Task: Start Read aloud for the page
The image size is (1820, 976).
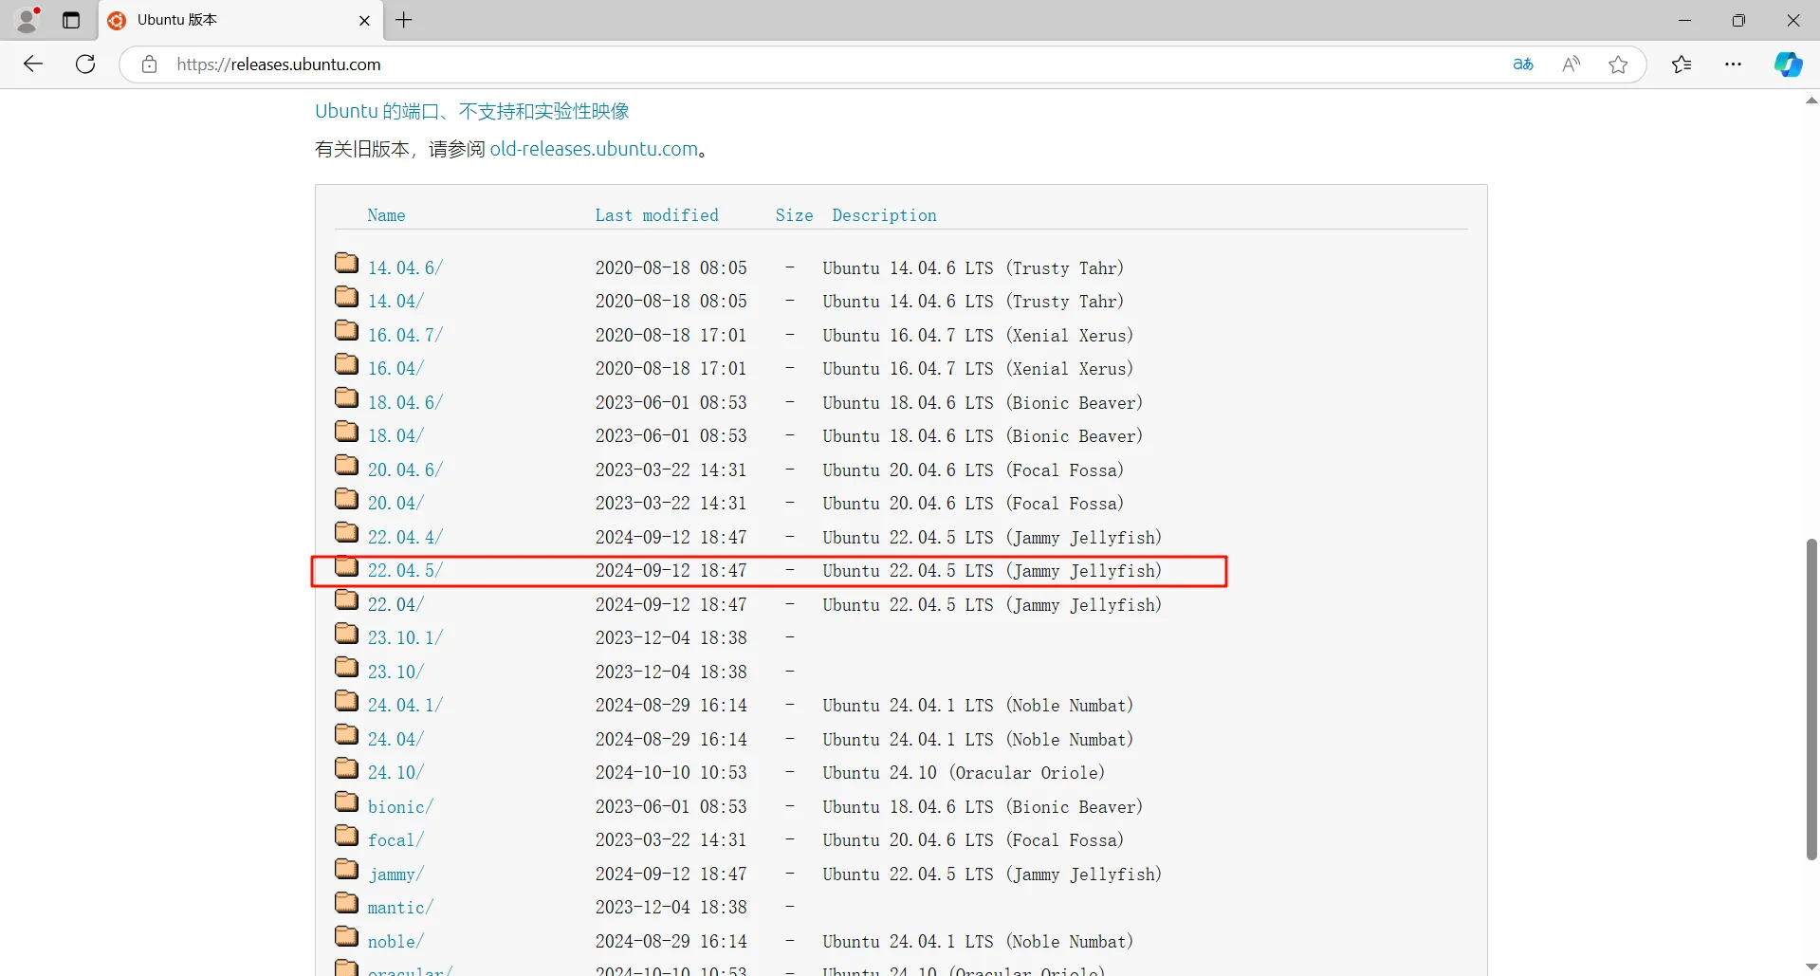Action: (1571, 64)
